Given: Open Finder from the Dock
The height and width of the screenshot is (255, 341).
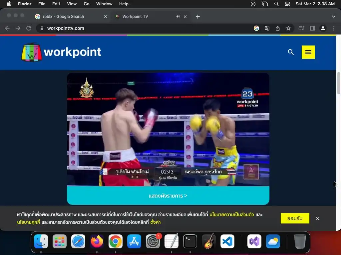Looking at the screenshot, I should pyautogui.click(x=41, y=241).
